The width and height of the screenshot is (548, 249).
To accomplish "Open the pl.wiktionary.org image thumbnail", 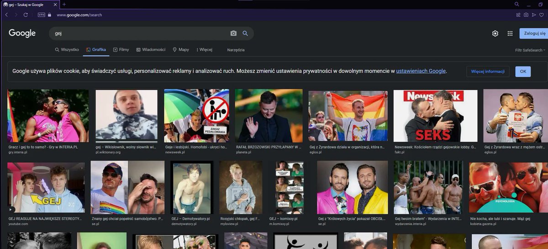I will 126,116.
